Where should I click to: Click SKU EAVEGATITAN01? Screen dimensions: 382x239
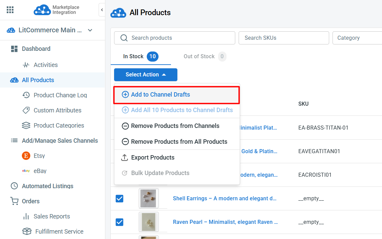coord(319,151)
